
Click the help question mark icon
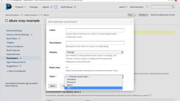147,7
